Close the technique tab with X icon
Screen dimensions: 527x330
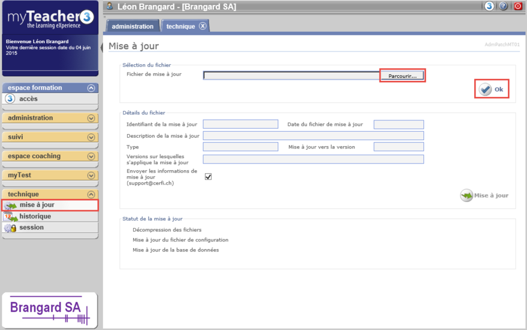(203, 26)
